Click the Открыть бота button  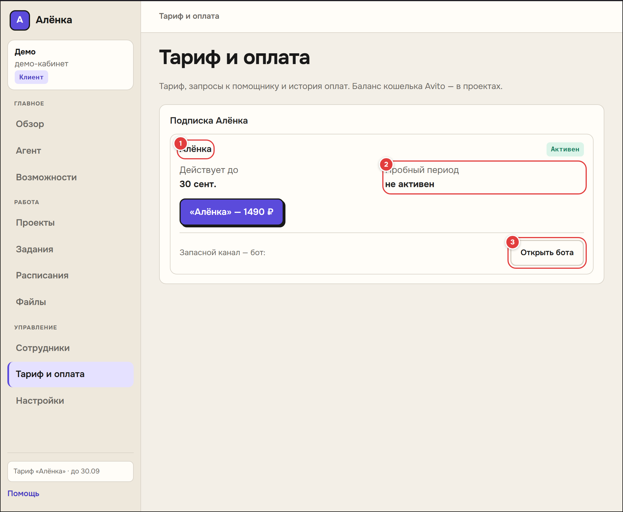pos(547,253)
